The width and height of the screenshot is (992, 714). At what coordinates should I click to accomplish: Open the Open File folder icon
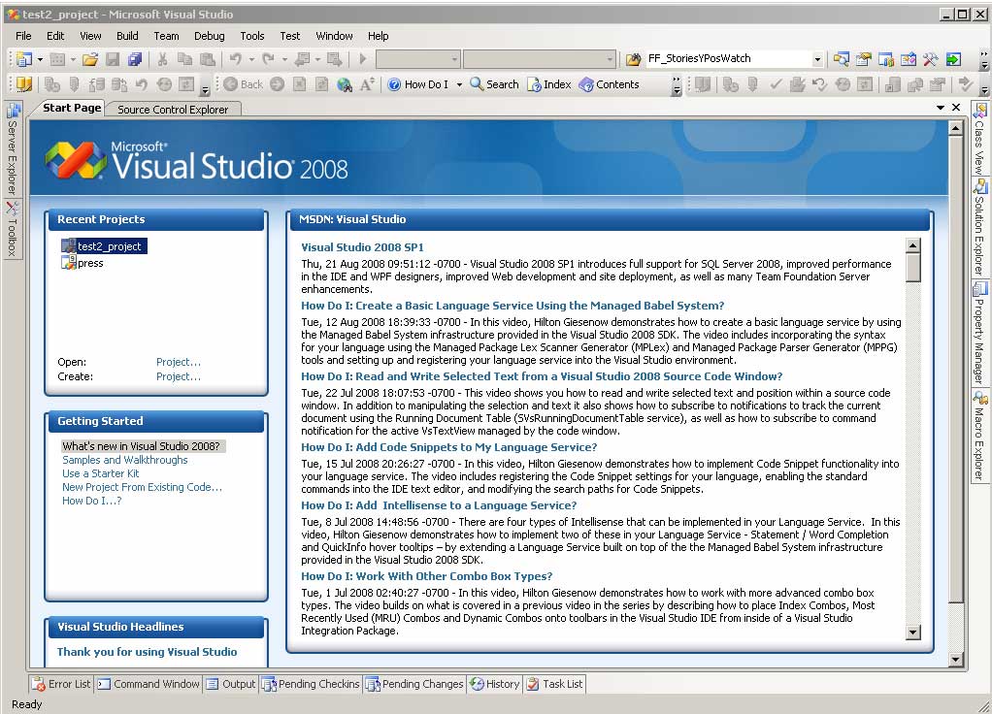pyautogui.click(x=90, y=59)
